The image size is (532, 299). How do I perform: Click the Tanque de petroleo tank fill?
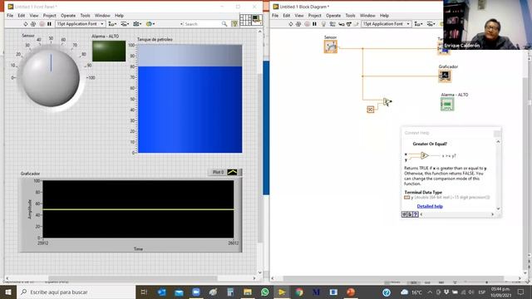[190, 109]
